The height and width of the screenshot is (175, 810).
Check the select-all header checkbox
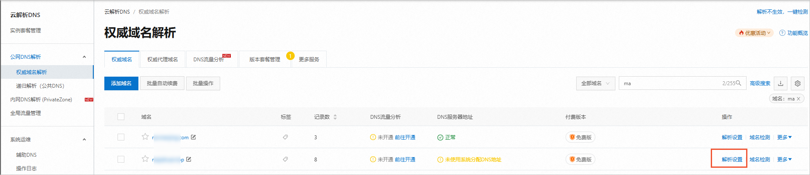pos(121,117)
